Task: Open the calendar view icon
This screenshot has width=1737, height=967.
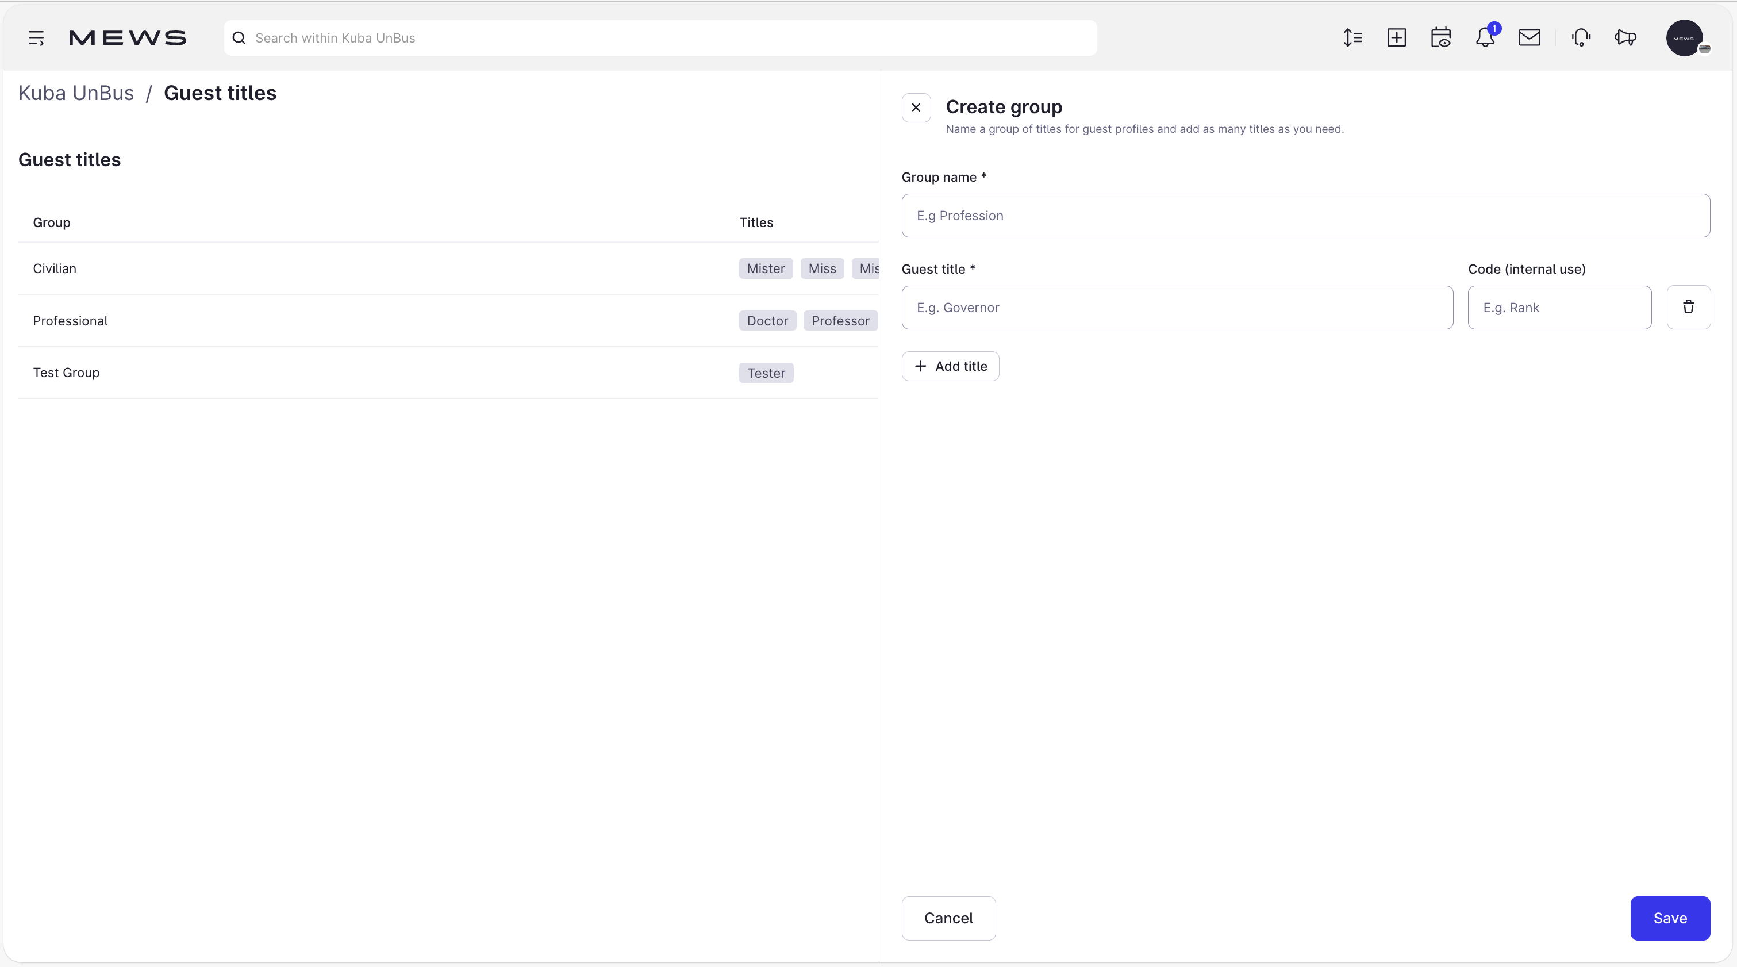Action: click(1441, 38)
